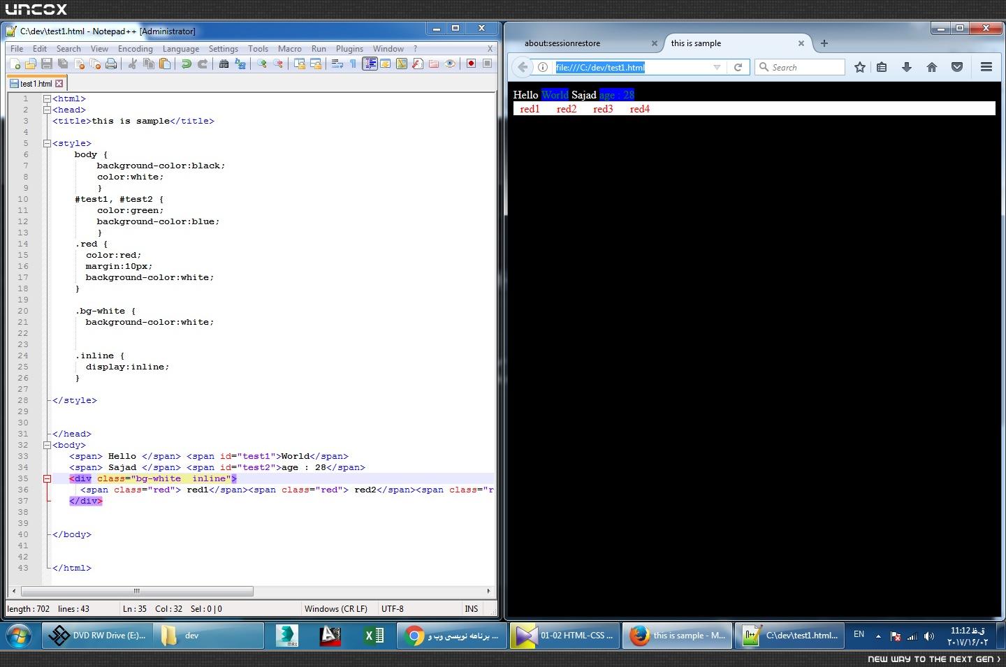Show site information icon in address bar
The width and height of the screenshot is (1006, 667).
543,67
